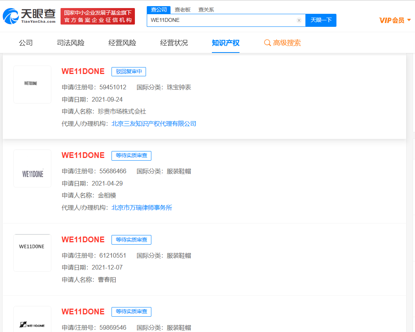Viewport: 415px width, 332px height.
Task: Switch to the 知识产权 tab
Action: point(225,43)
